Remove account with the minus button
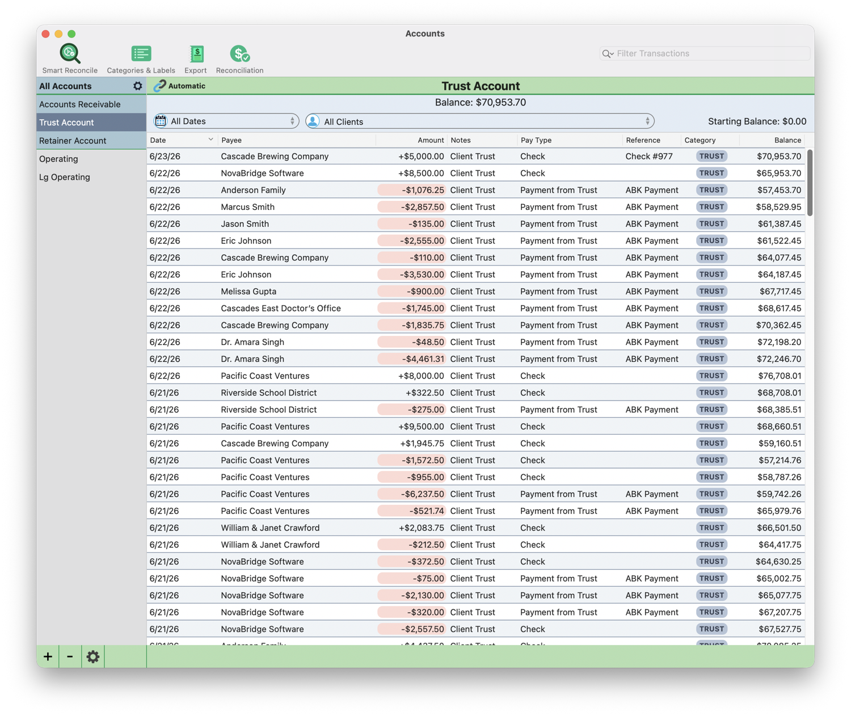The height and width of the screenshot is (716, 851). click(x=70, y=656)
